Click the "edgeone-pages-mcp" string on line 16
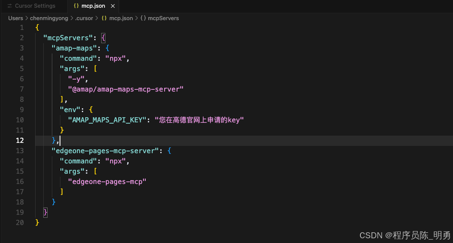 click(107, 181)
